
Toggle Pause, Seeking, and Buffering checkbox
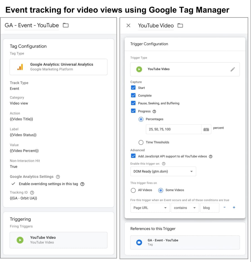[133, 103]
